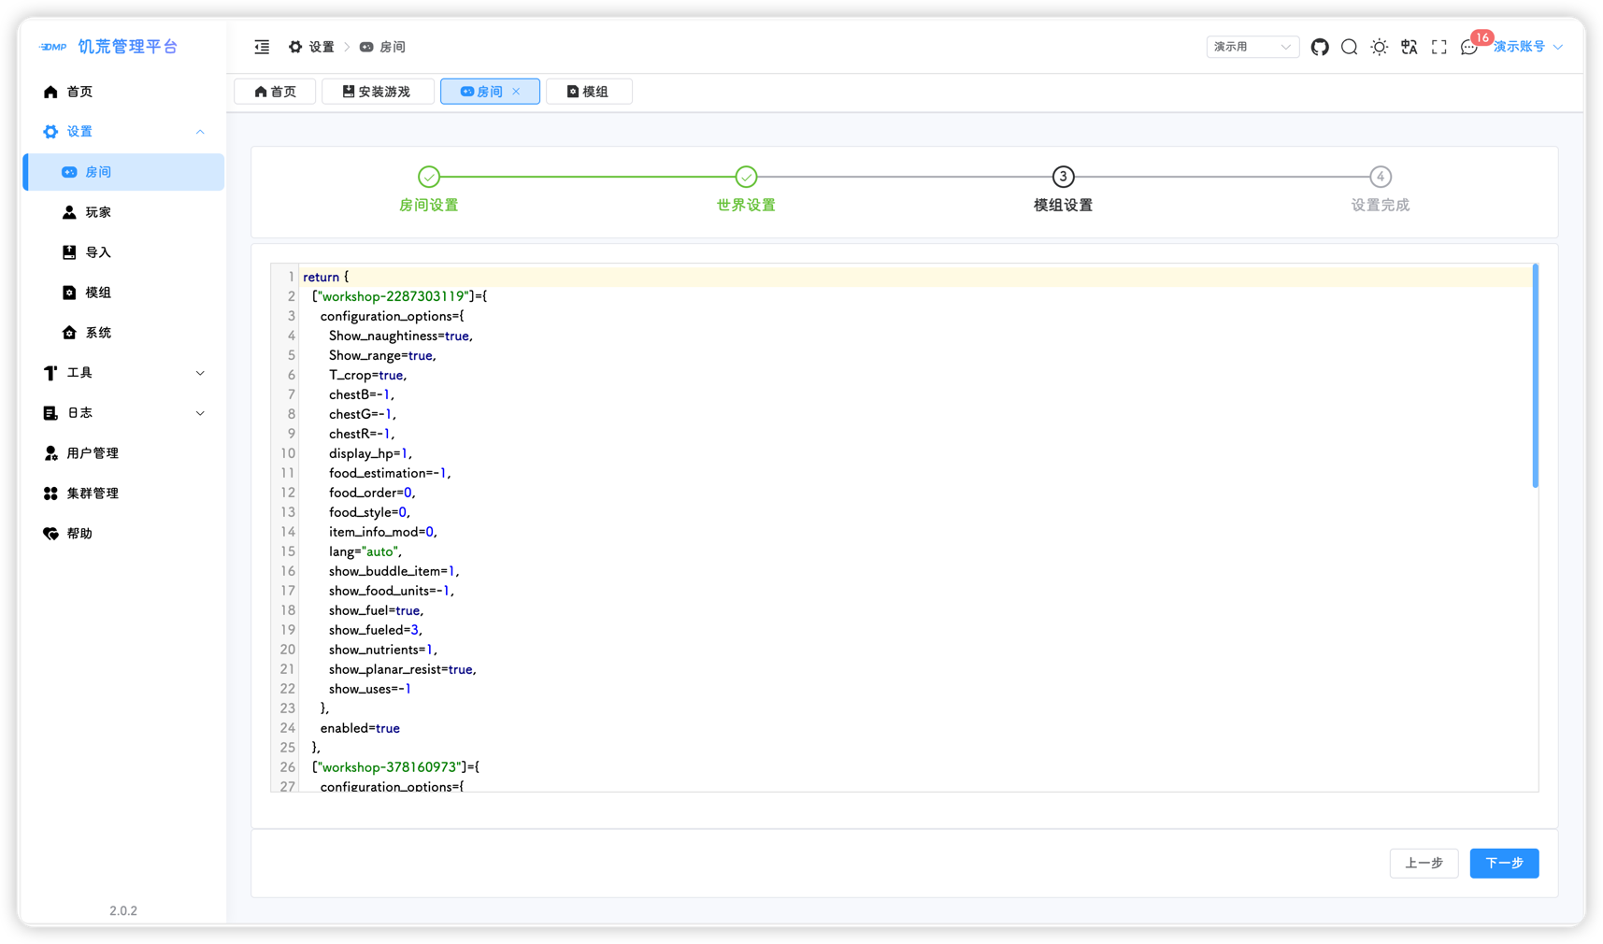This screenshot has height=944, width=1603.
Task: Open the GitHub repository icon
Action: pyautogui.click(x=1319, y=47)
